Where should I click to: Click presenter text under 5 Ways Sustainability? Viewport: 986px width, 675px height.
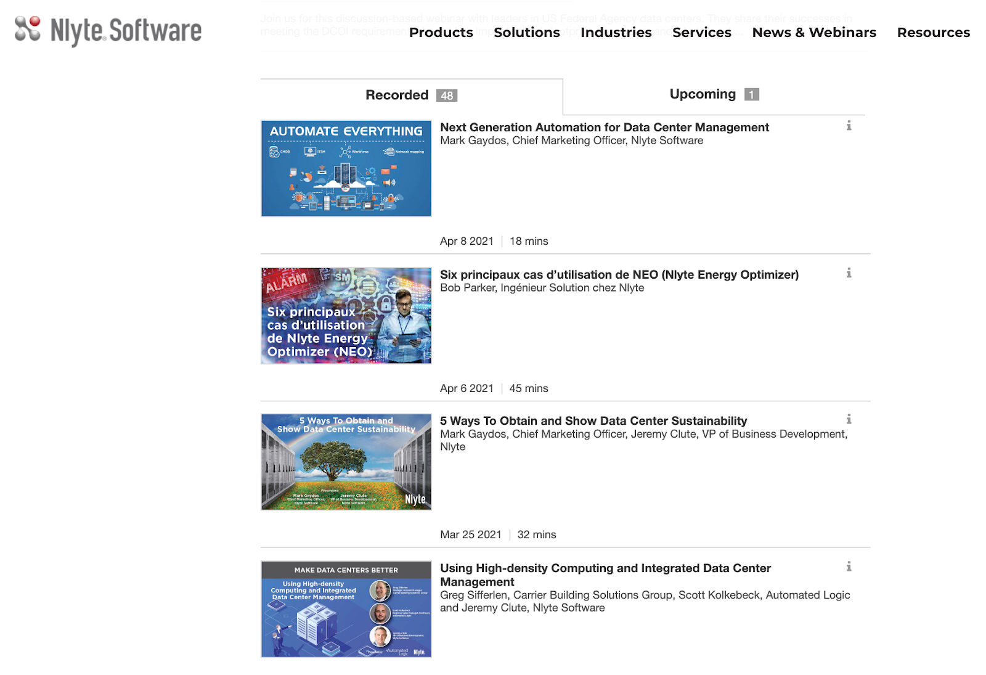(644, 440)
